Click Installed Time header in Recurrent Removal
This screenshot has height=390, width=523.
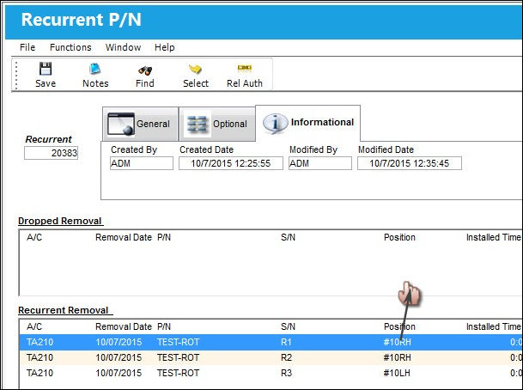tap(494, 326)
